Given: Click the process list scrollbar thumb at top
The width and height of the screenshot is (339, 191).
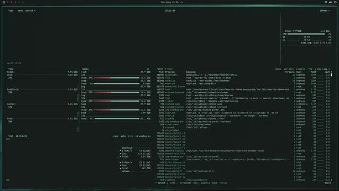Looking at the screenshot, I should (x=332, y=75).
